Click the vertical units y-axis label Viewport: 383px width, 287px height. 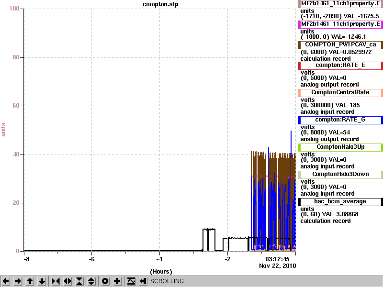3,130
